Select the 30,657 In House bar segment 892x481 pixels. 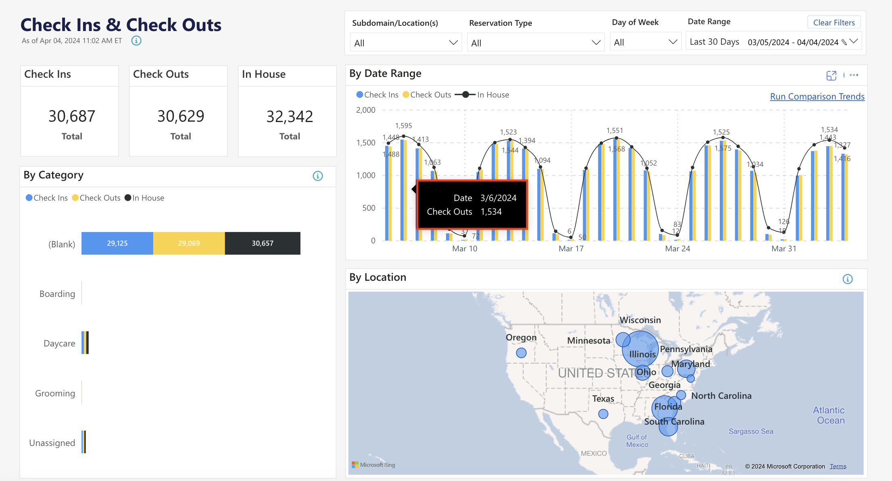click(x=263, y=243)
